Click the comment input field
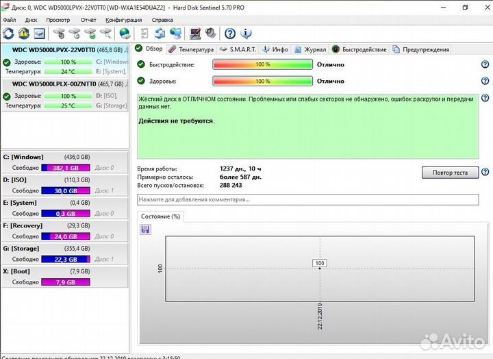Screen dimensions: 493x359 click(307, 199)
